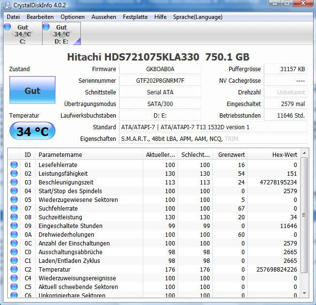
Task: Open the Hilfe menu
Action: [x=160, y=17]
